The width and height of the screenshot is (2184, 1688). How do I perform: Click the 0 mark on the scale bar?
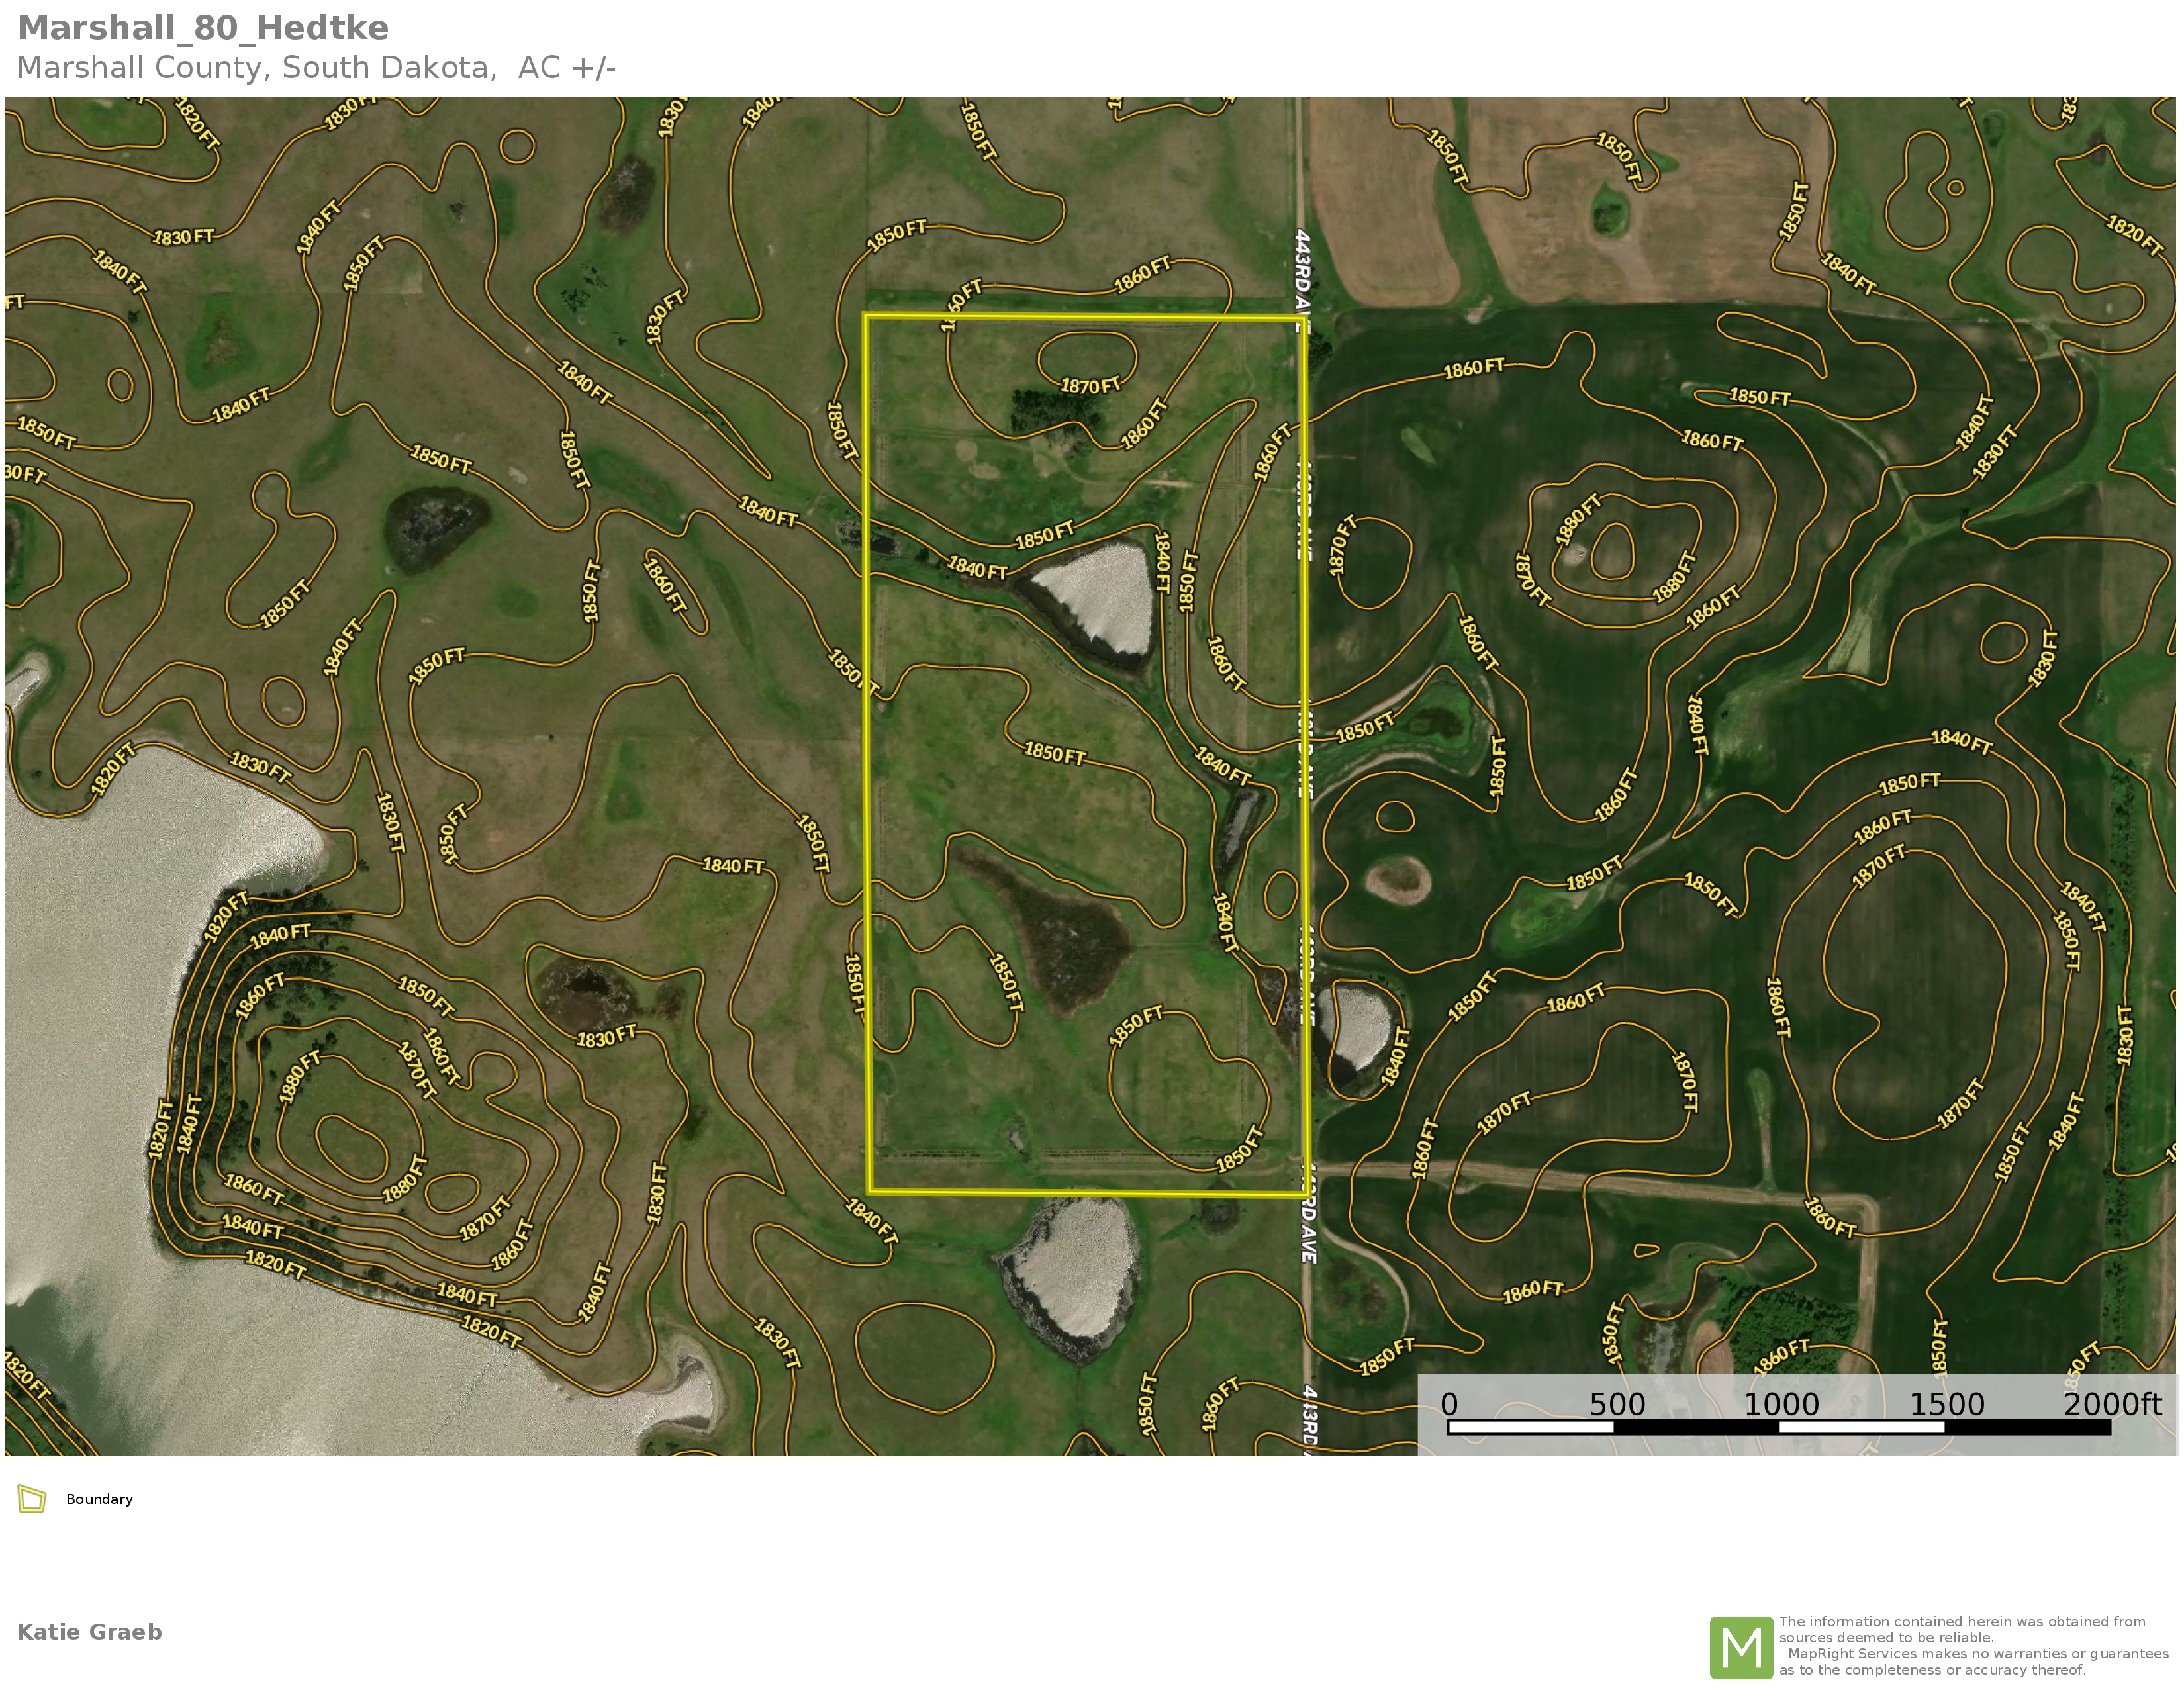click(1449, 1404)
